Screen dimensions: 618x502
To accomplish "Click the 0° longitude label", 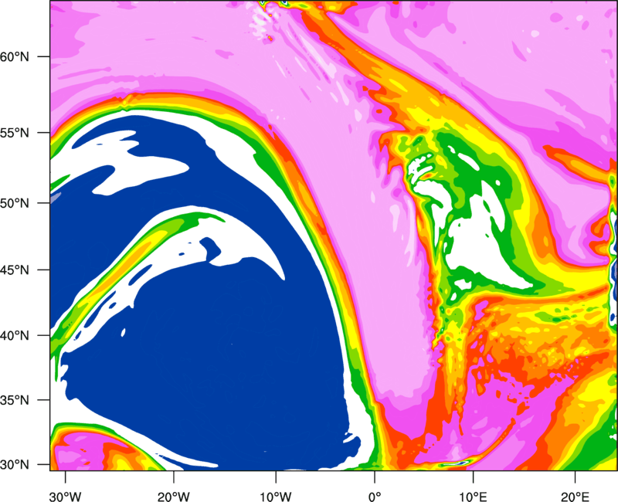I will (x=375, y=497).
